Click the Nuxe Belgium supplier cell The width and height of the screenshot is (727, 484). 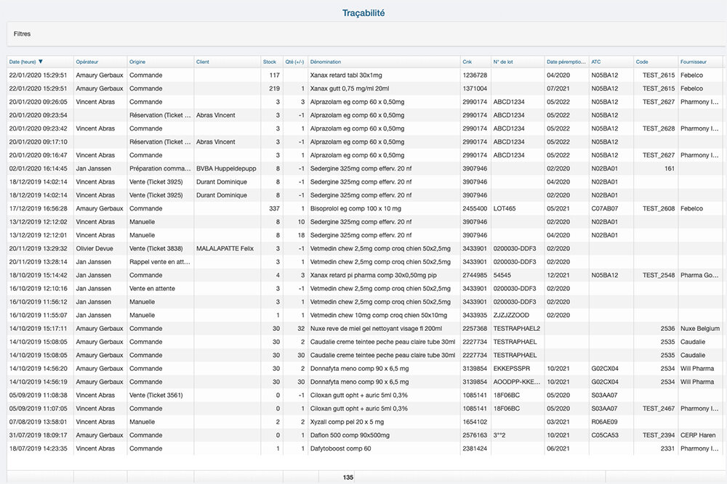tap(699, 329)
